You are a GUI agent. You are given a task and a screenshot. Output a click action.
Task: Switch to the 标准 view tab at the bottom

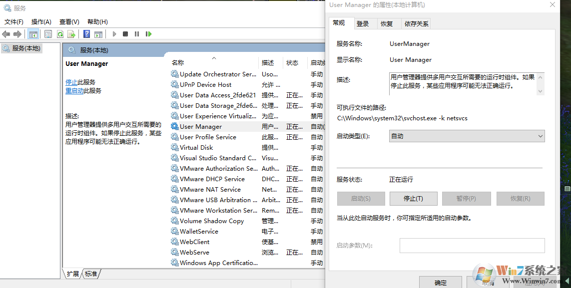pyautogui.click(x=91, y=274)
